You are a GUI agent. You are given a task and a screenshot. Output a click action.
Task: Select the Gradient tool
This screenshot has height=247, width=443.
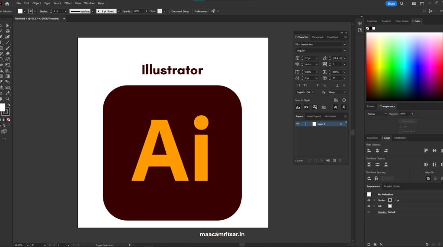click(8, 76)
